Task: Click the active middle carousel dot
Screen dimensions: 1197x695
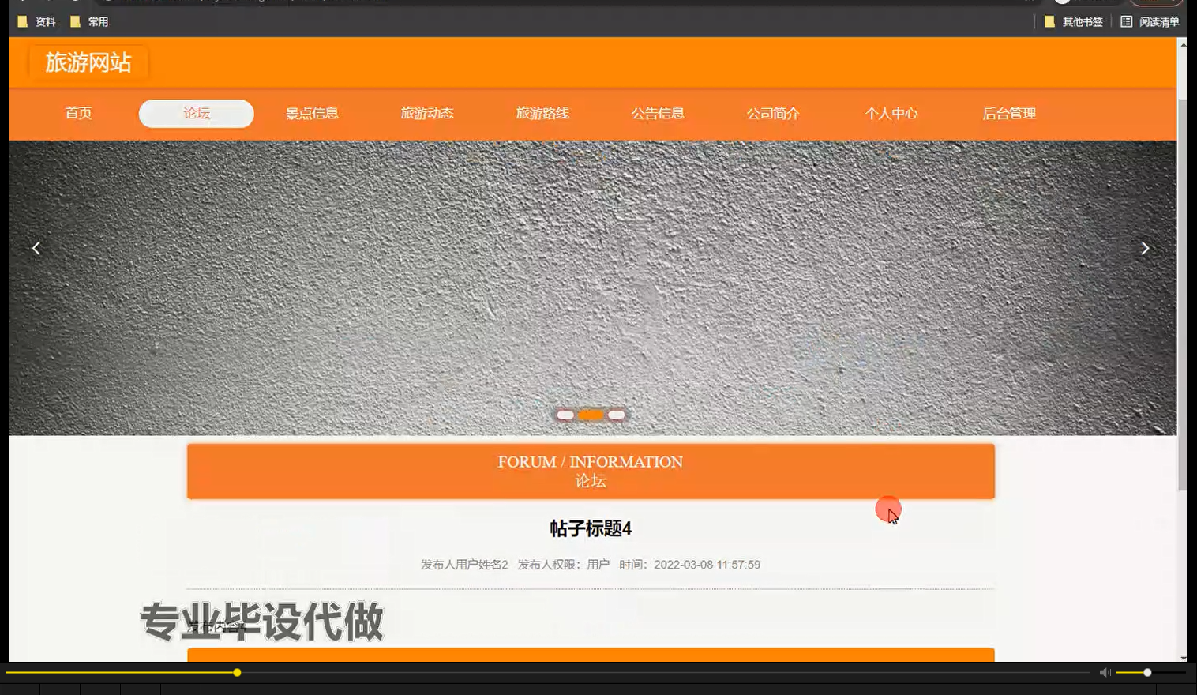Action: pyautogui.click(x=591, y=415)
